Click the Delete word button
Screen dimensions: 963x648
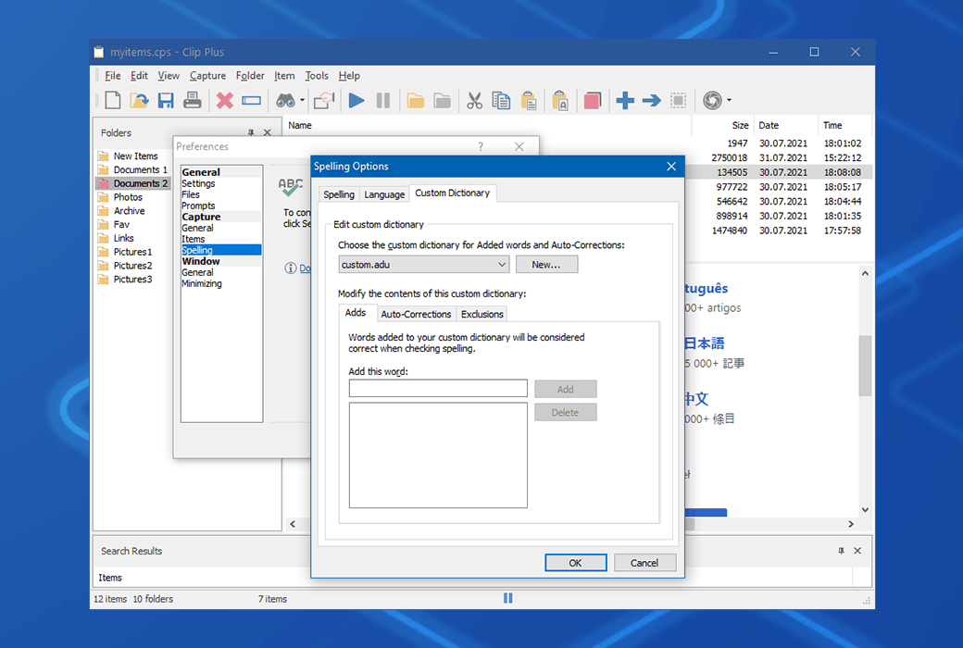pos(565,412)
